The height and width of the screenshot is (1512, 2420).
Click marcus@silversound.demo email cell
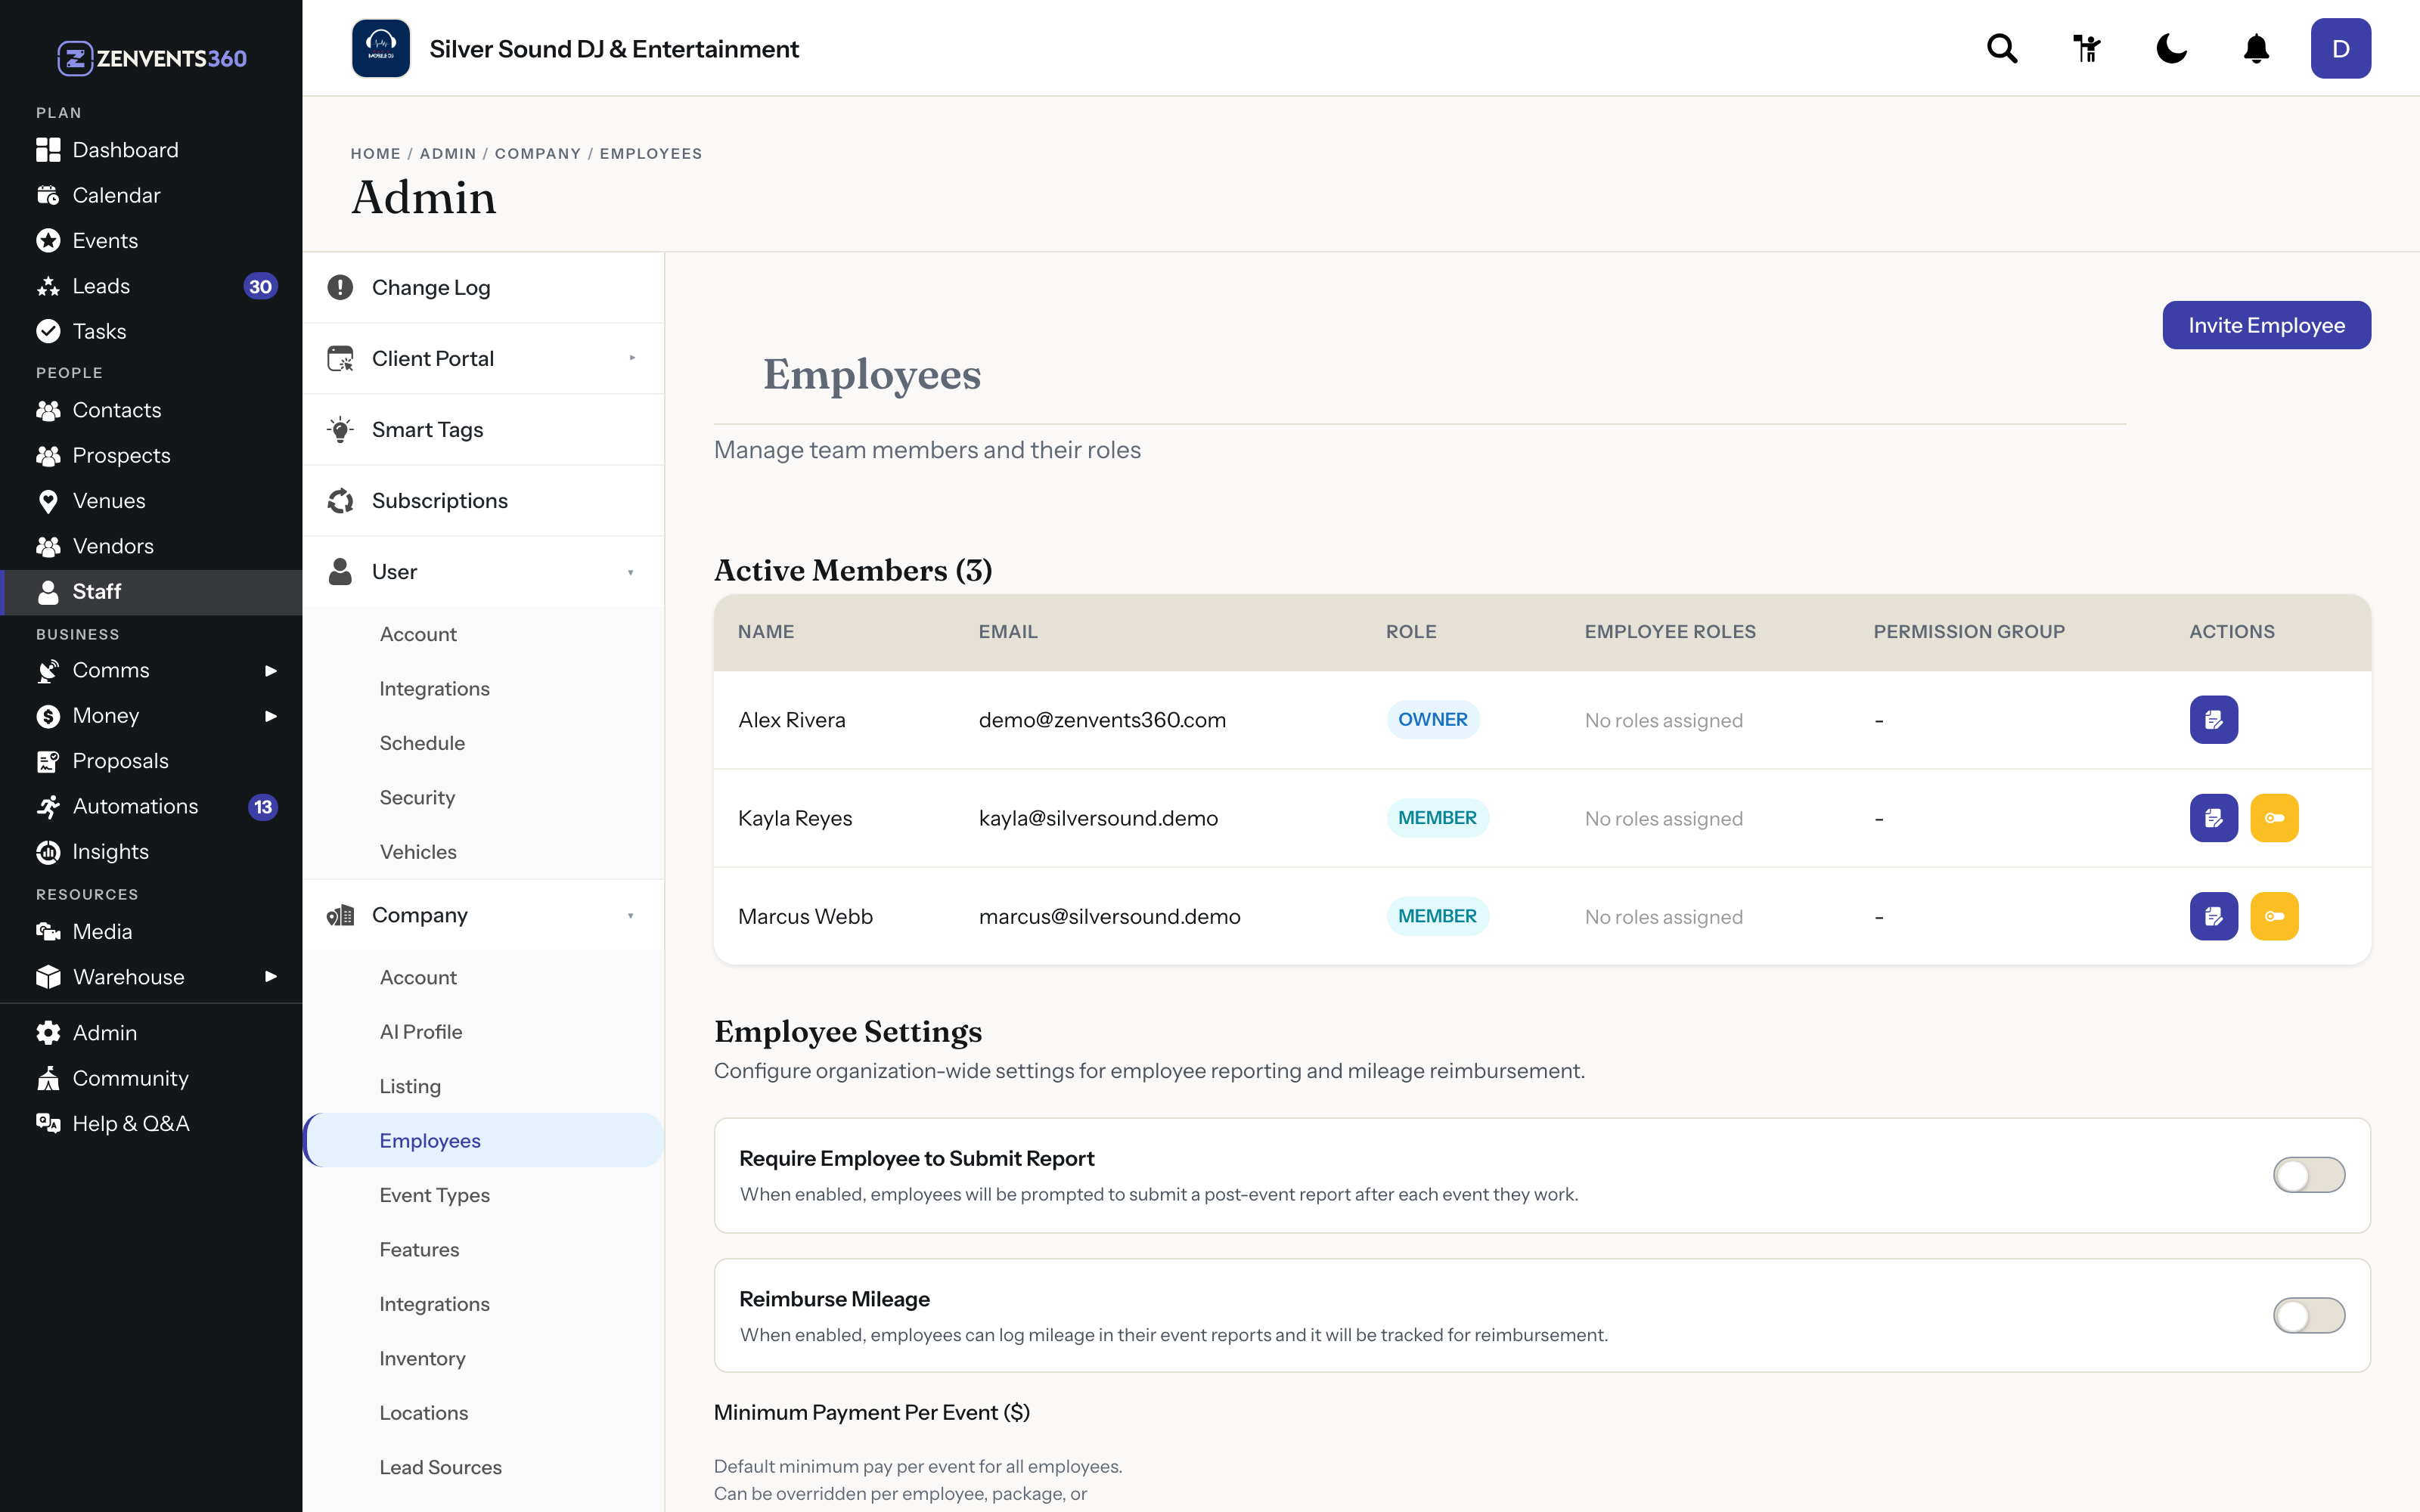pos(1109,916)
